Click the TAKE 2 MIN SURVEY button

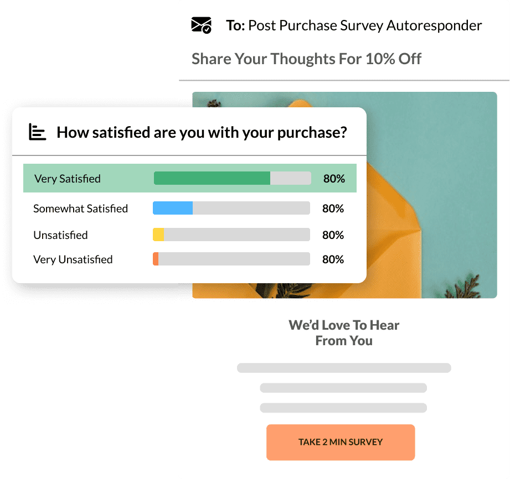coord(341,442)
